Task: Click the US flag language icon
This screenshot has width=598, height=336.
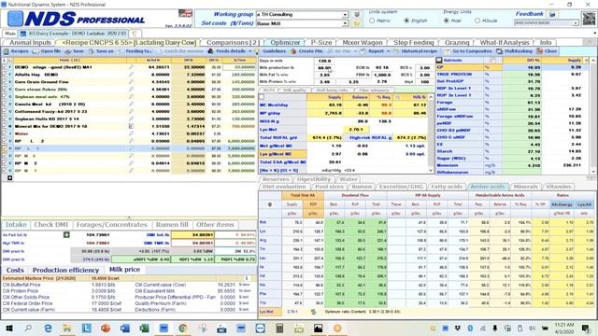Action: point(185,13)
